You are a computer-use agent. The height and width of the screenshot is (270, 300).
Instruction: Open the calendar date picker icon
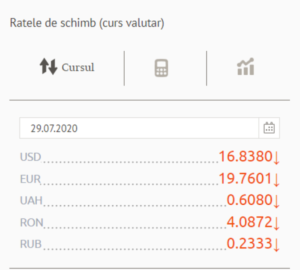point(269,128)
